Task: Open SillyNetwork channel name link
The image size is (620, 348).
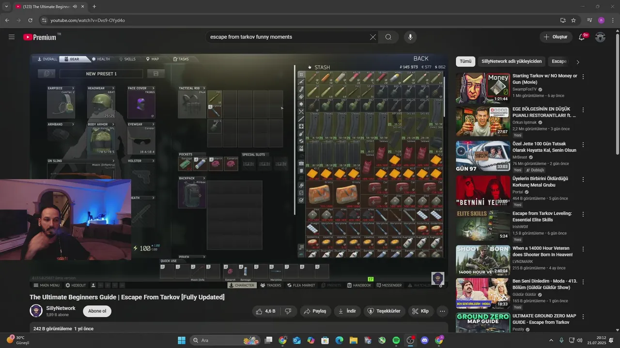Action: tap(61, 308)
